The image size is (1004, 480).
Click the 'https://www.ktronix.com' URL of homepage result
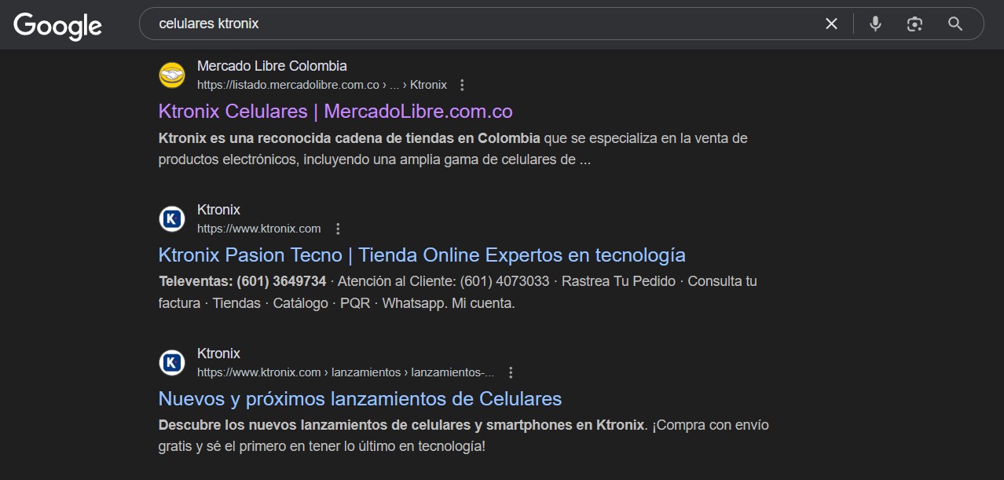[x=259, y=229]
